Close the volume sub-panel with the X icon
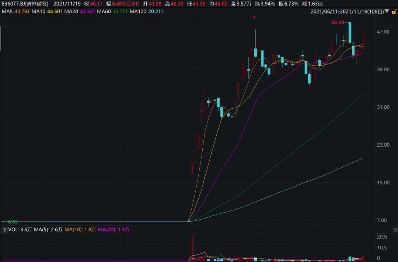 tap(395, 230)
